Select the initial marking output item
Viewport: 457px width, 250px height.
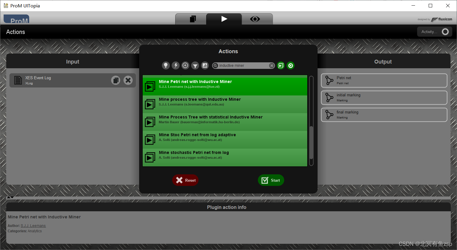(384, 98)
